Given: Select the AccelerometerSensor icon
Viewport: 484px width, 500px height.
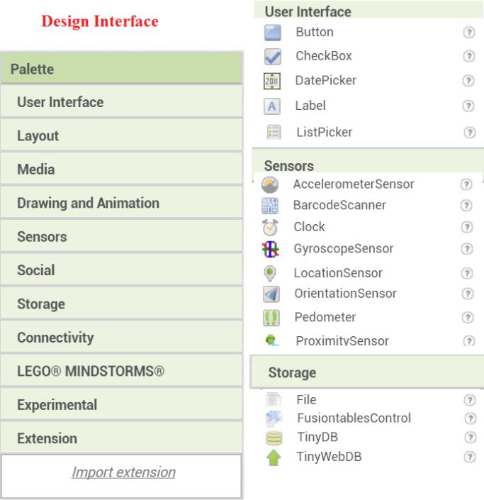Looking at the screenshot, I should click(x=270, y=185).
